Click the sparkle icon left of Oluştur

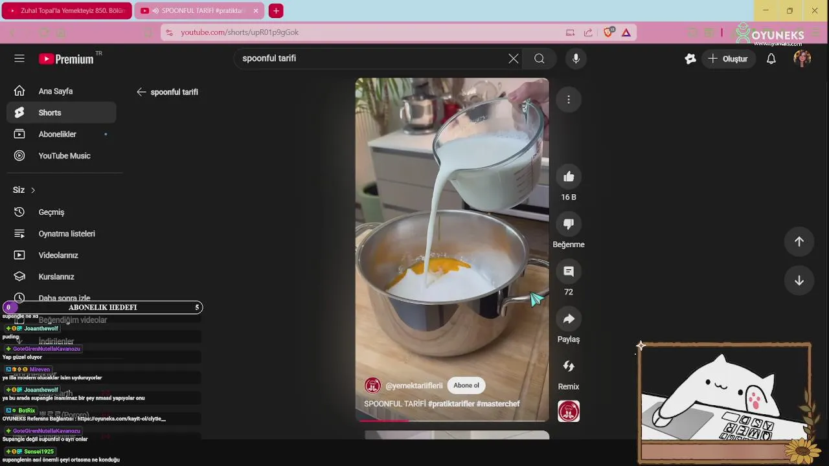[690, 59]
